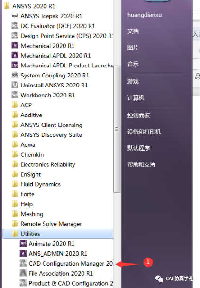Image resolution: width=200 pixels, height=288 pixels.
Task: Collapse the ANSYS 2020 R1 folder label
Action: pos(34,6)
